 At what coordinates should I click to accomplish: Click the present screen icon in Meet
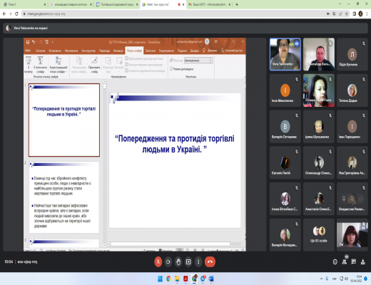188,261
